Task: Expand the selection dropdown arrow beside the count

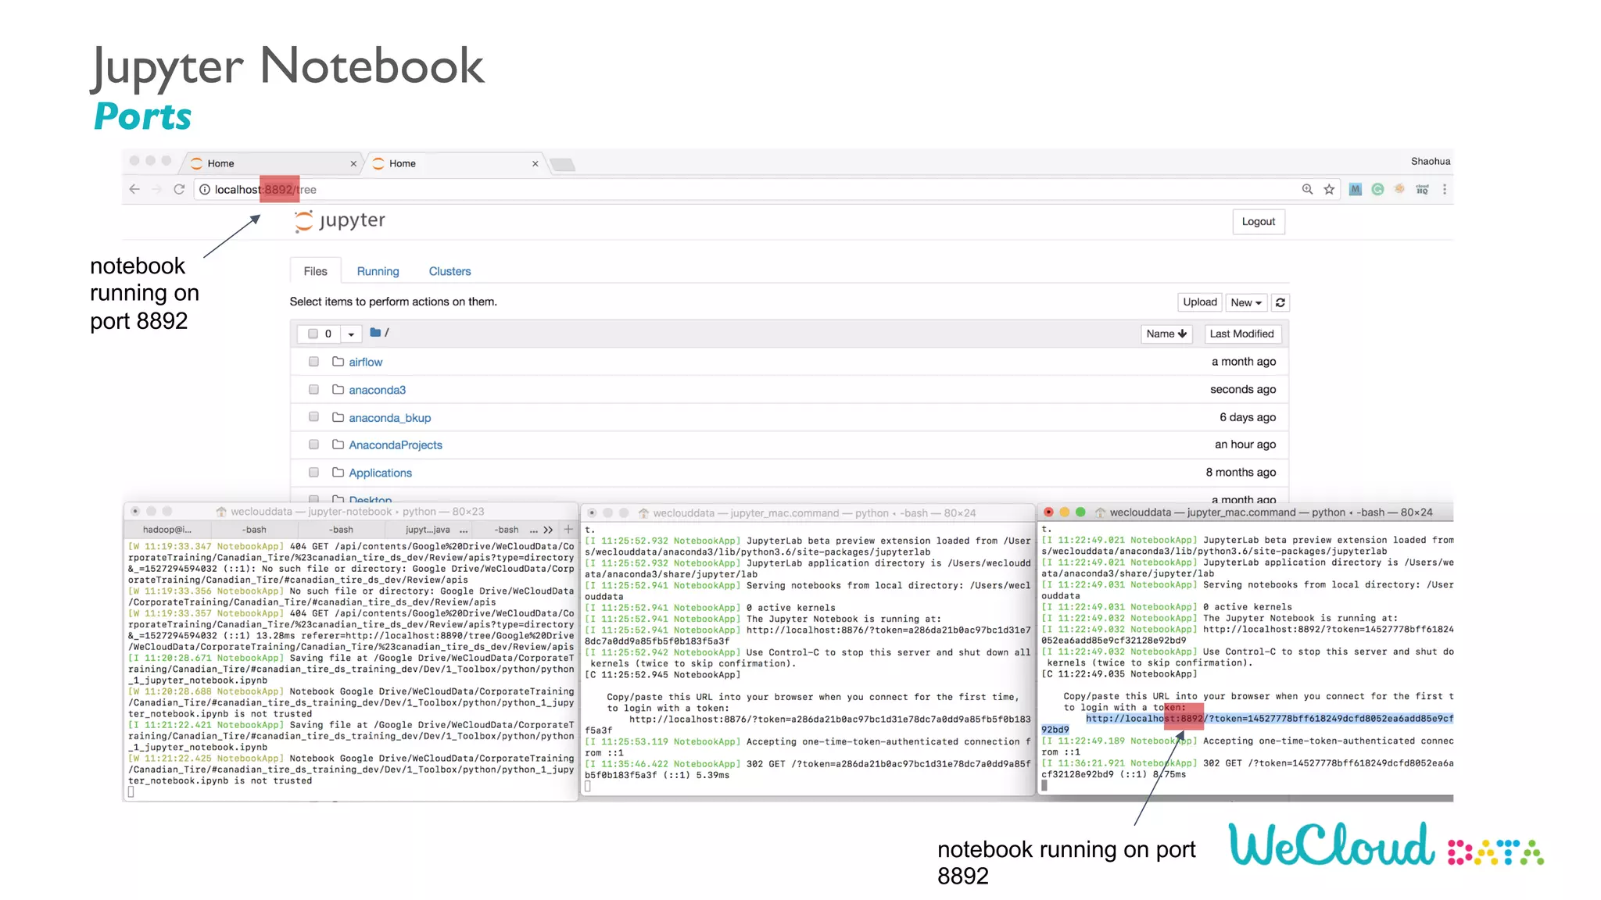Action: (x=351, y=334)
